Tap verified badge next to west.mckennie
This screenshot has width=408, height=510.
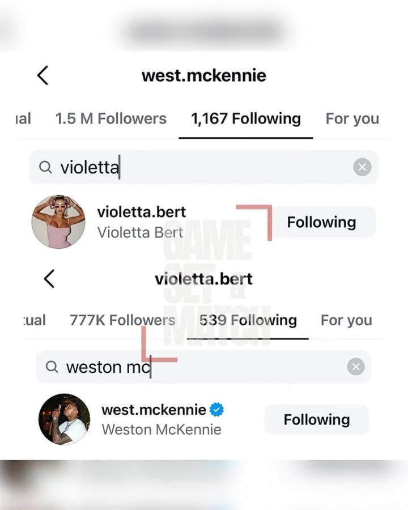pyautogui.click(x=216, y=410)
